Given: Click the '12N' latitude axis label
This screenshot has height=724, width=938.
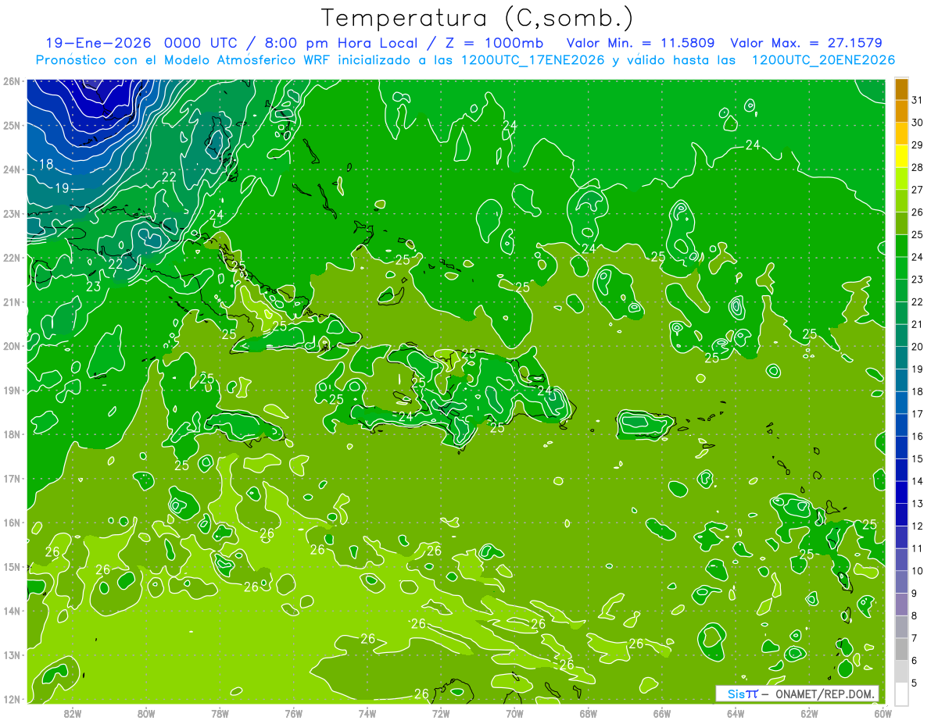Looking at the screenshot, I should click(x=12, y=699).
